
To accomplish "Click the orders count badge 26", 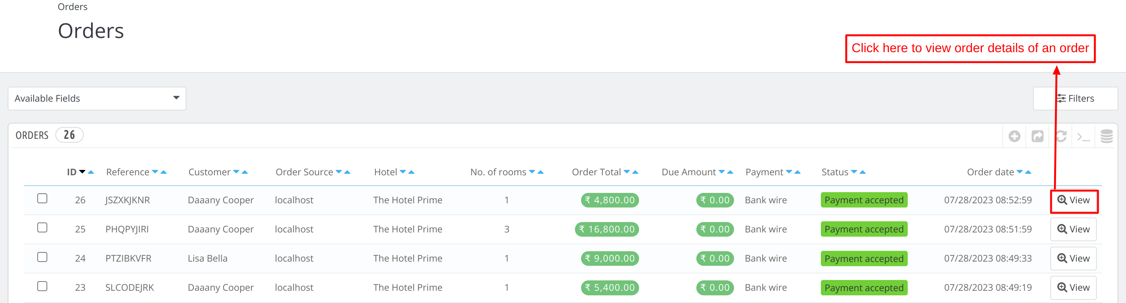I will [70, 135].
